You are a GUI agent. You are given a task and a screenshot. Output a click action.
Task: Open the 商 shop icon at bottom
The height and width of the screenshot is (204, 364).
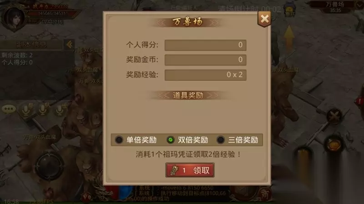point(265,194)
